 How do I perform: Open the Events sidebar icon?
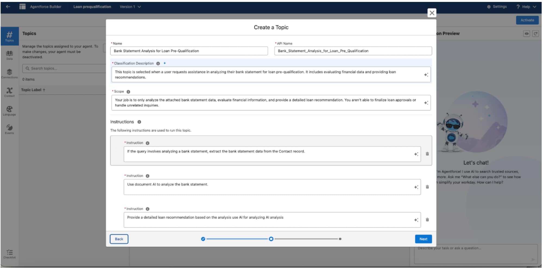pos(10,129)
